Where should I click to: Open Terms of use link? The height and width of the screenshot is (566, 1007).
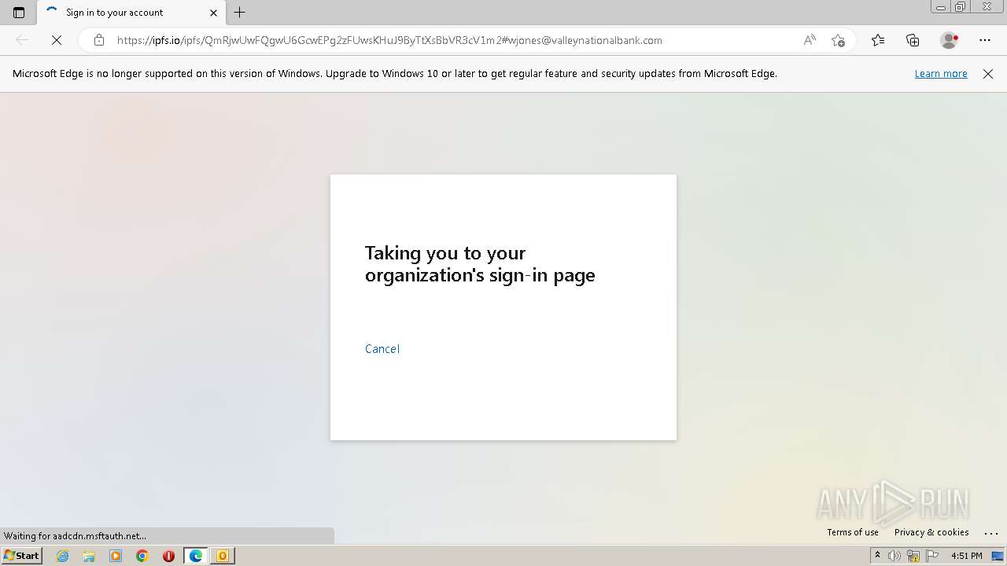tap(853, 532)
